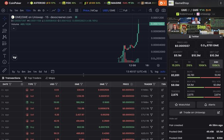
Task: Open the forecasting and measurement tools
Action: [x=4, y=43]
